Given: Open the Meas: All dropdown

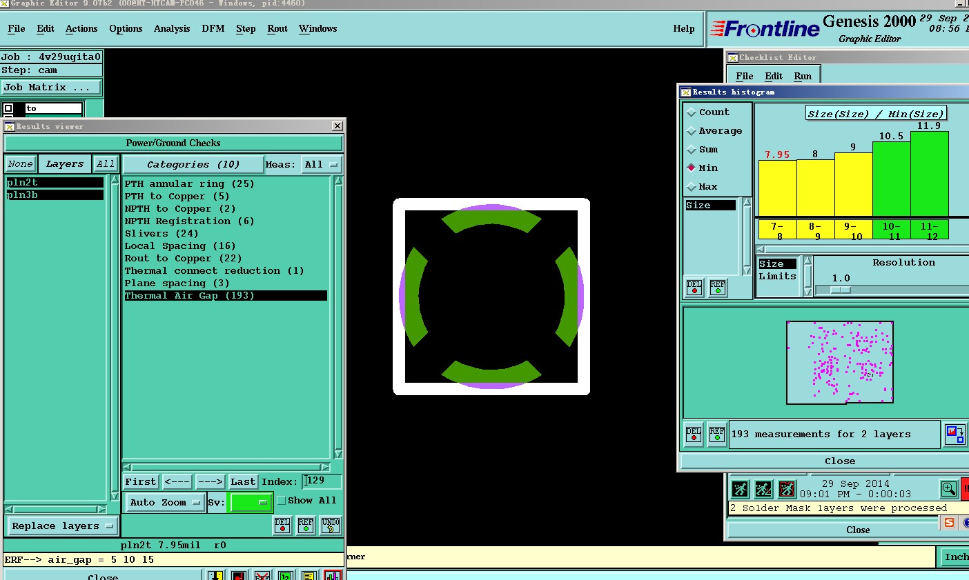Looking at the screenshot, I should pos(322,165).
